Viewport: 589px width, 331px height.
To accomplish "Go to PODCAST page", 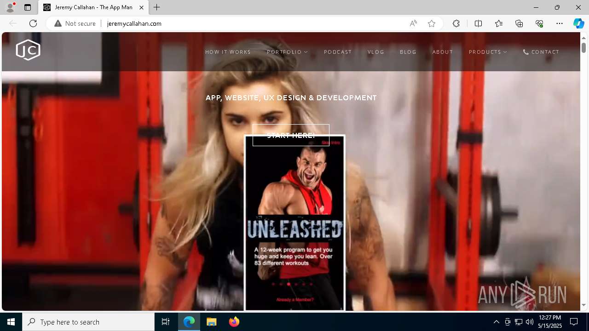I will tap(338, 52).
